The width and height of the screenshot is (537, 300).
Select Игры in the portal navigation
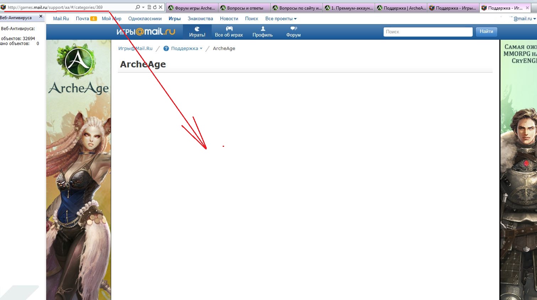(x=175, y=18)
